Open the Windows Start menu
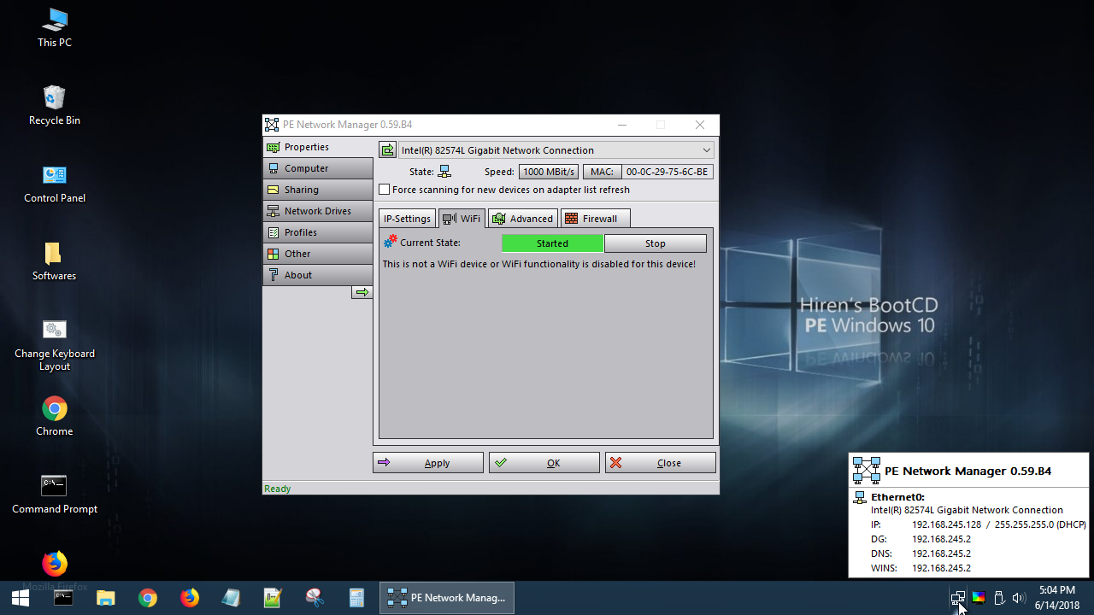 pyautogui.click(x=21, y=598)
